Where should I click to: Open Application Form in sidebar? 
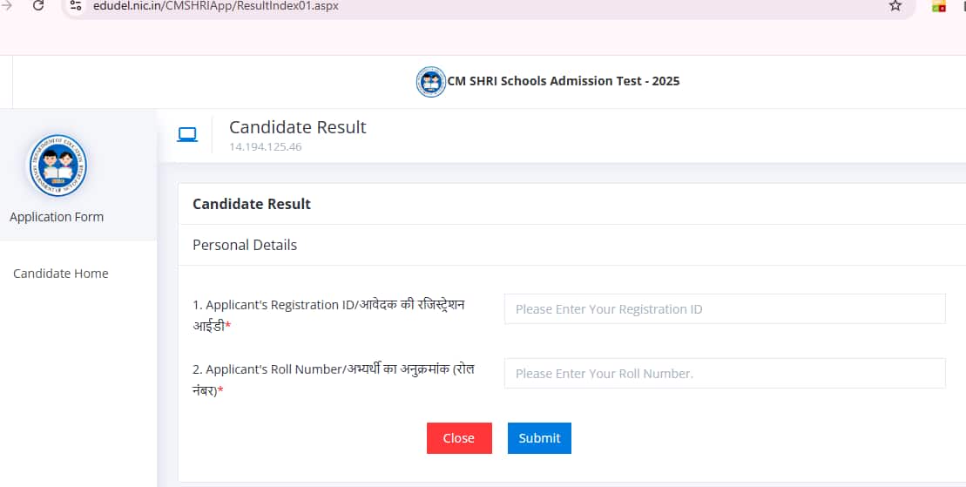pyautogui.click(x=57, y=217)
